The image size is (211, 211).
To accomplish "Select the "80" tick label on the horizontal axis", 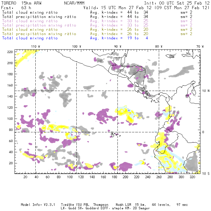I will pyautogui.click(x=59, y=177).
